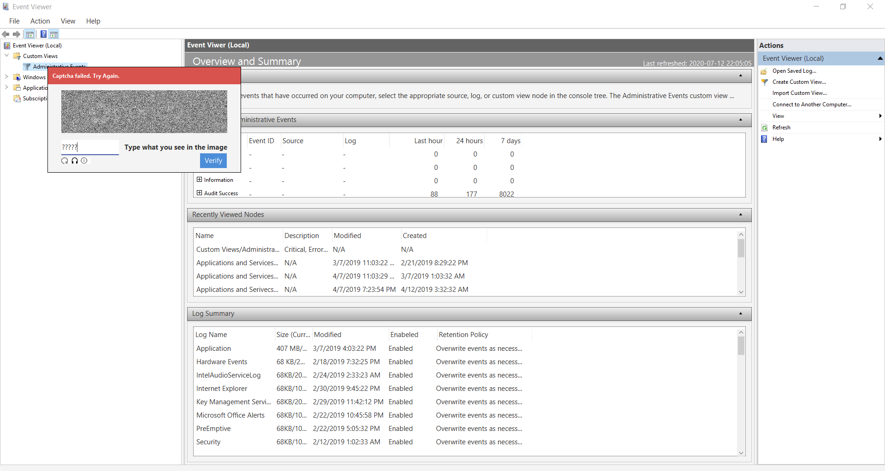Click the Open Saved Log icon
885x471 pixels.
click(x=764, y=71)
